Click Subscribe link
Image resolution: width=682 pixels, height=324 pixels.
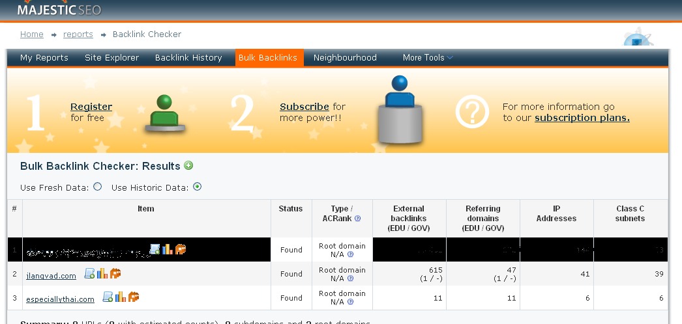point(304,107)
